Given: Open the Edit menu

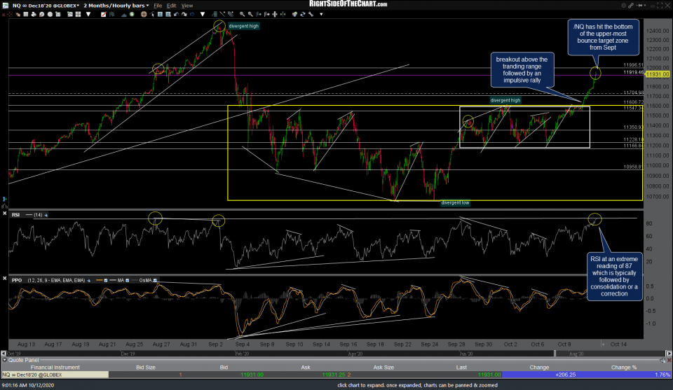Looking at the screenshot, I should click(x=172, y=6).
